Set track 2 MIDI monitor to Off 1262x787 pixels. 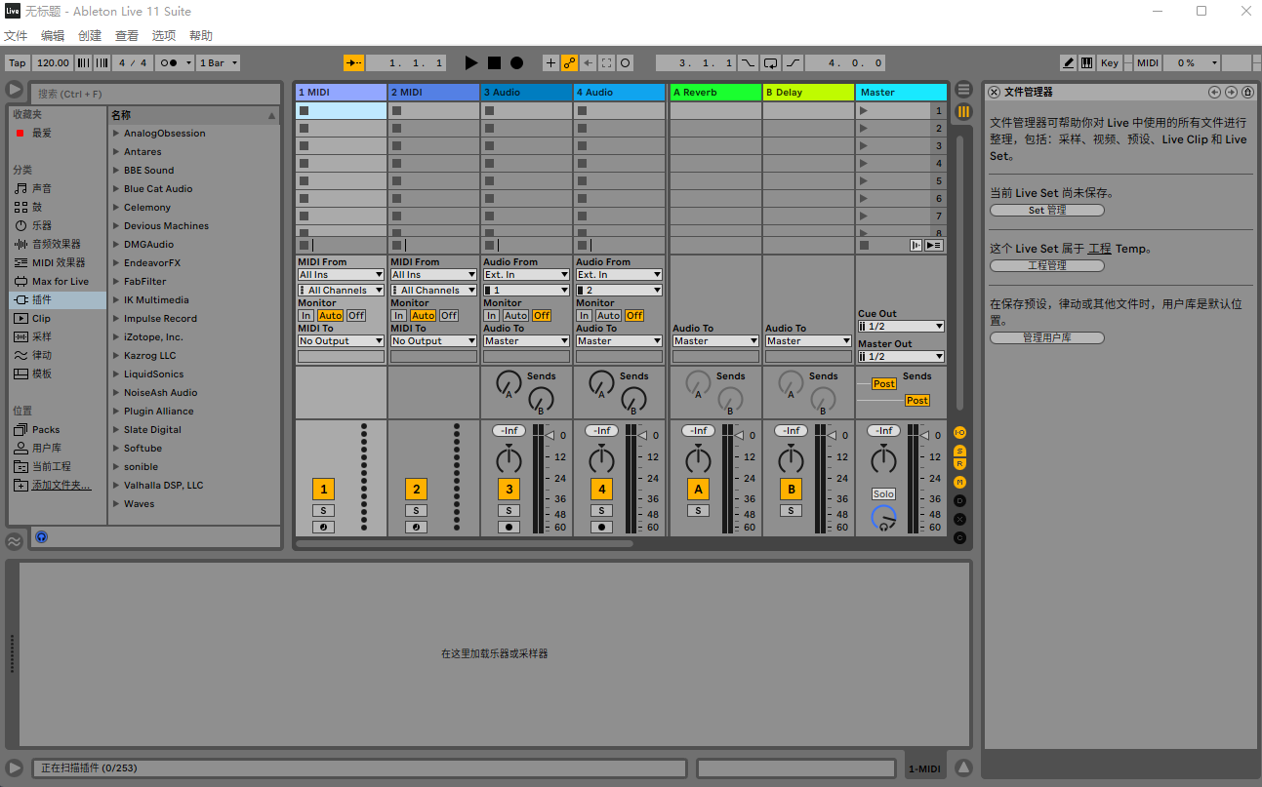(449, 315)
